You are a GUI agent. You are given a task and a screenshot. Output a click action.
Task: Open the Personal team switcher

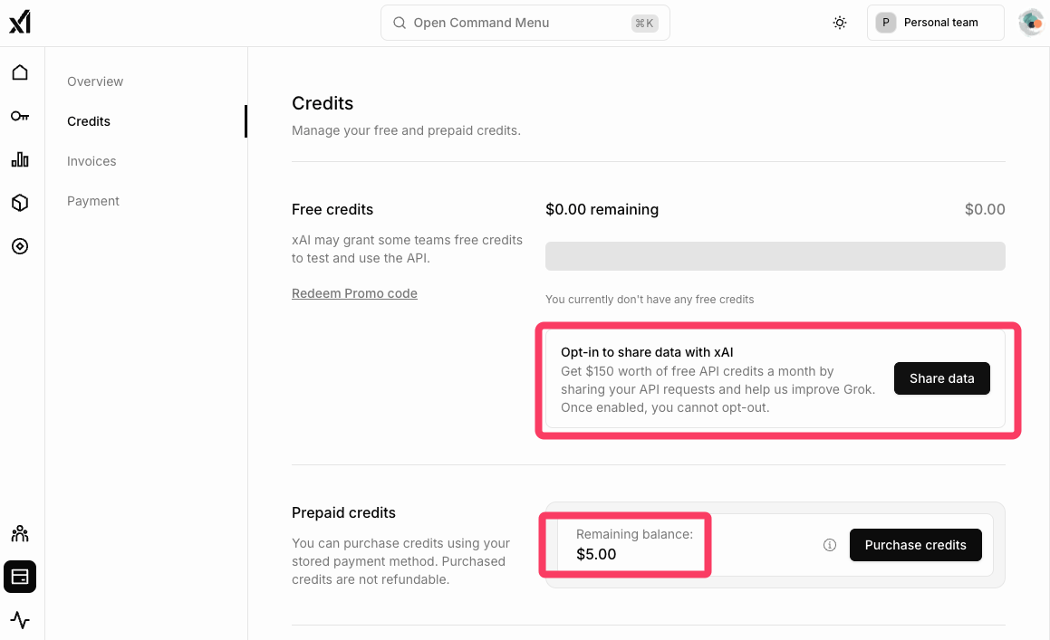(x=935, y=23)
